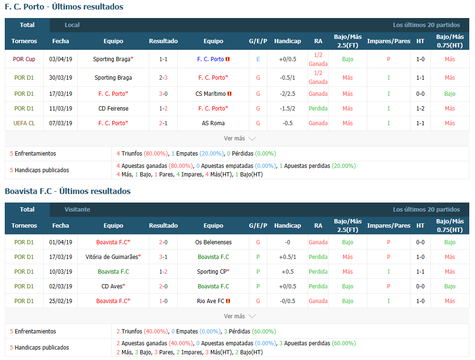Open the Rio Ave FC team link
The height and width of the screenshot is (360, 475).
click(x=210, y=301)
